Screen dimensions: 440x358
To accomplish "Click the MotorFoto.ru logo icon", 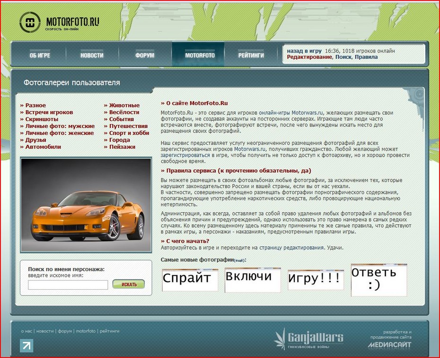I will 30,22.
